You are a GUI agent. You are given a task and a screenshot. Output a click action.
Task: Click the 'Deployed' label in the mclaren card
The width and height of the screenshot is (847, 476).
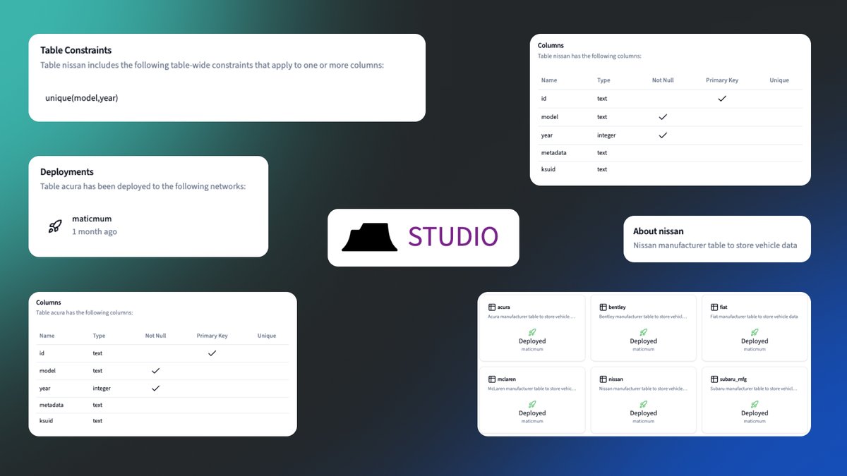pyautogui.click(x=532, y=413)
